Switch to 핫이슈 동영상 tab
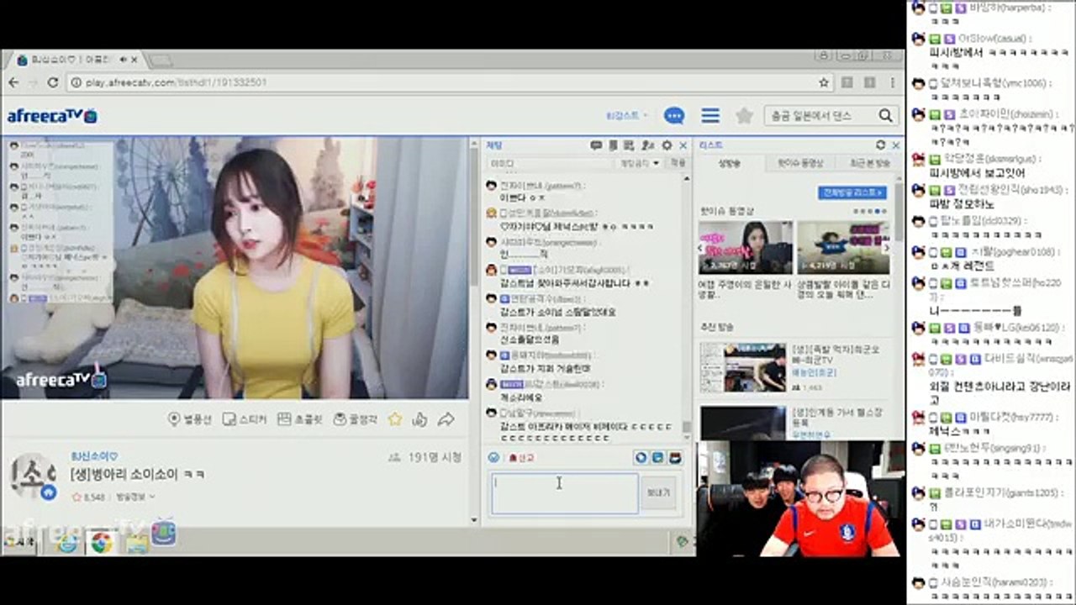 tap(799, 163)
